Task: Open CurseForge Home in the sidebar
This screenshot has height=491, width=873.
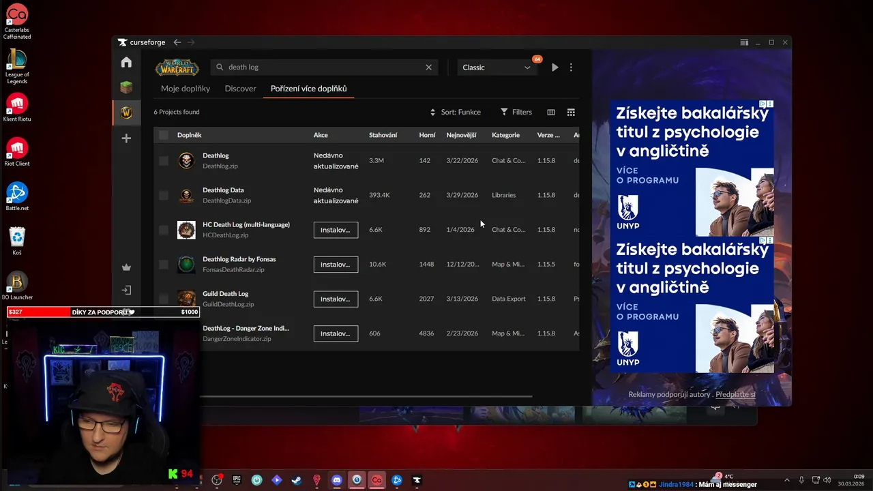Action: [126, 62]
